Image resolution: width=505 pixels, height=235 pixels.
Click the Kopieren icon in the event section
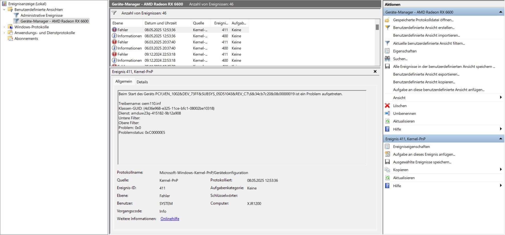[387, 170]
